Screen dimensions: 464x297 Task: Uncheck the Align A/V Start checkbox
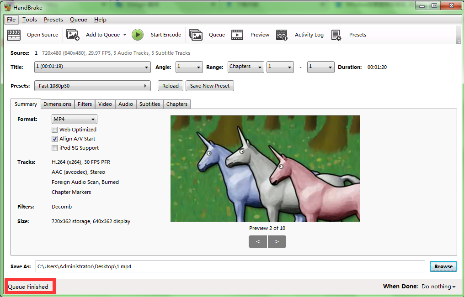click(54, 139)
